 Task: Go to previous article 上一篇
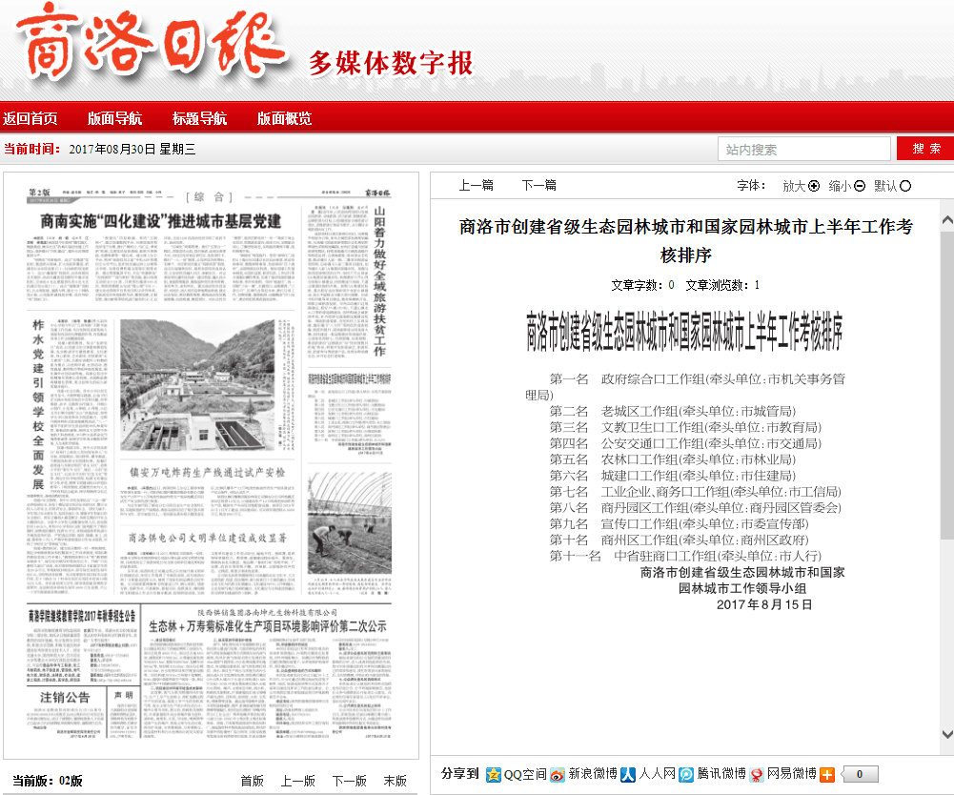click(476, 185)
